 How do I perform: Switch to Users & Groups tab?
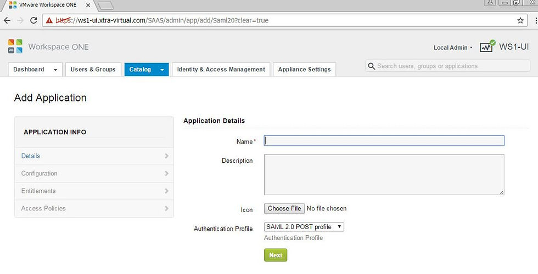coord(93,70)
